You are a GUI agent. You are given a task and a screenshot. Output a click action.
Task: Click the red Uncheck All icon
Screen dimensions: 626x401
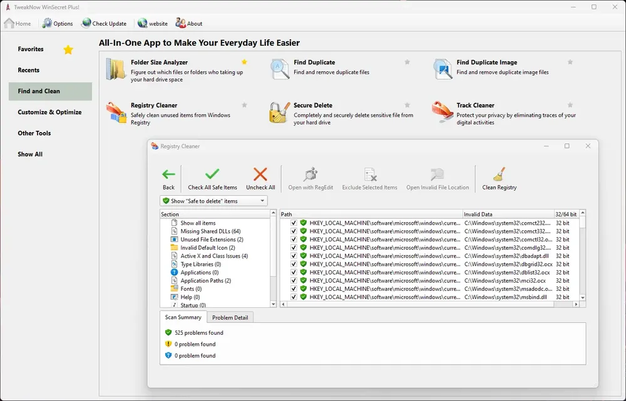[x=260, y=175]
